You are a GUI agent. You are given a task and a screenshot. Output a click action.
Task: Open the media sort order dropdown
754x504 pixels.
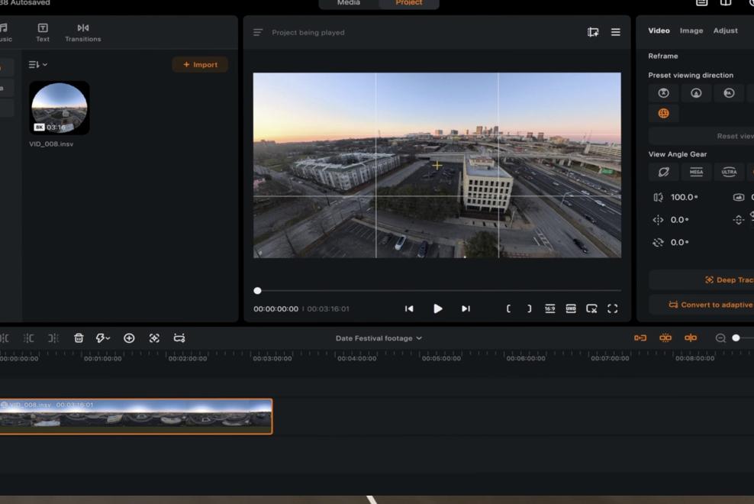click(37, 65)
